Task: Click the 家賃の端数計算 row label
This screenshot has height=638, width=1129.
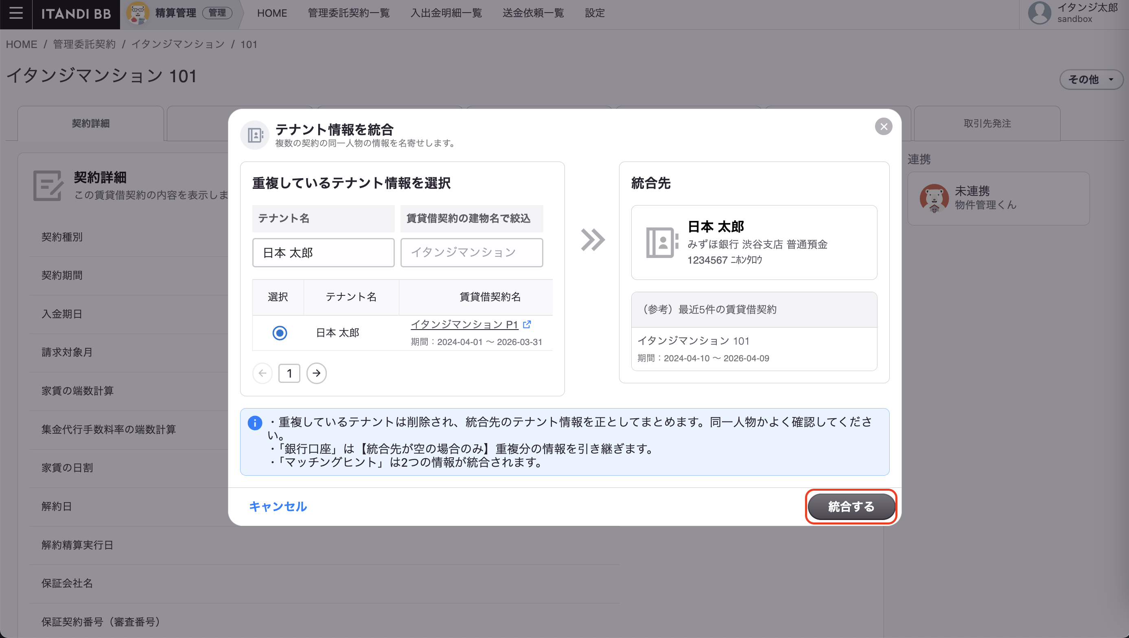Action: coord(78,391)
